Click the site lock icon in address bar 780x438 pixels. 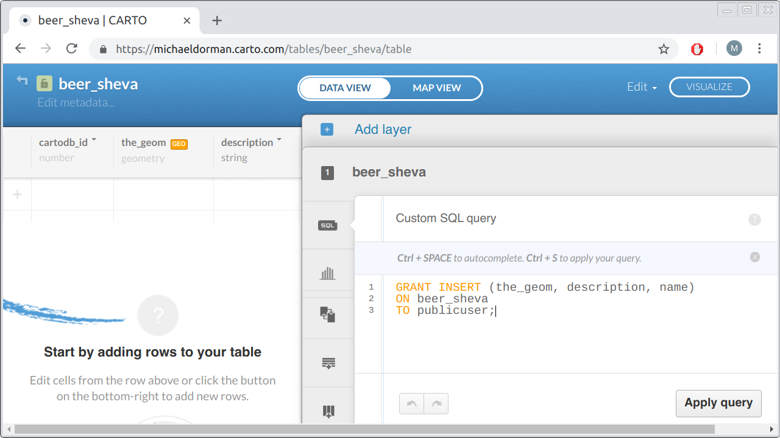[x=103, y=49]
